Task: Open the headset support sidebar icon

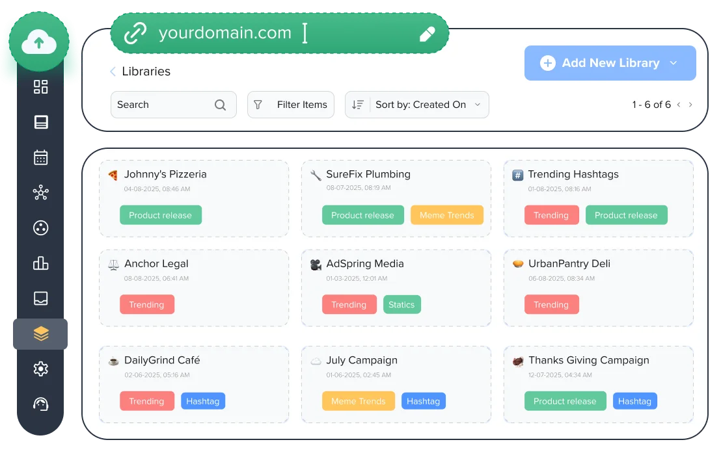Action: [40, 404]
